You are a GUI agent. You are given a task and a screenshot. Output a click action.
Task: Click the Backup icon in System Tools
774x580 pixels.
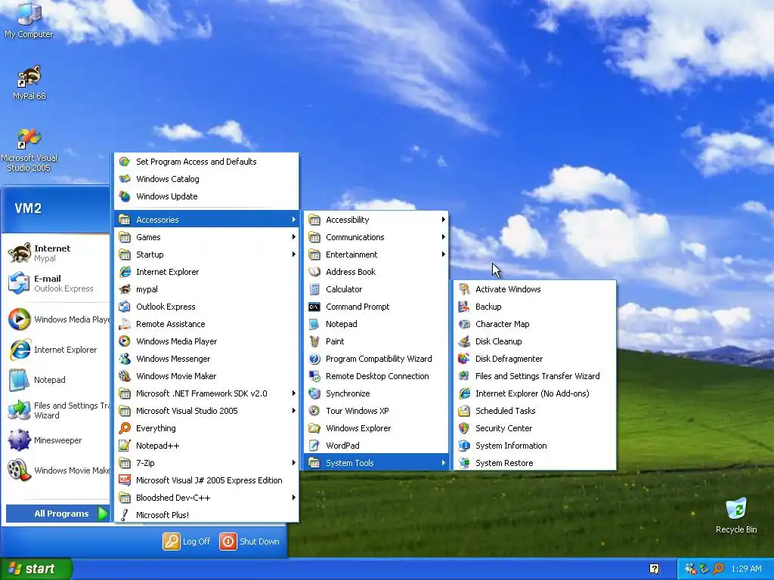pos(464,307)
